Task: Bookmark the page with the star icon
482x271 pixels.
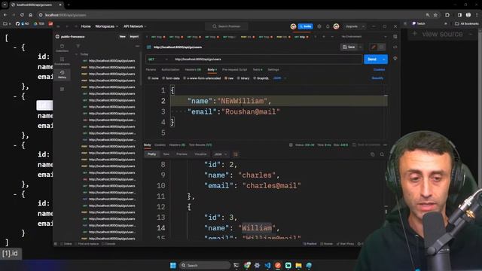Action: click(x=435, y=15)
